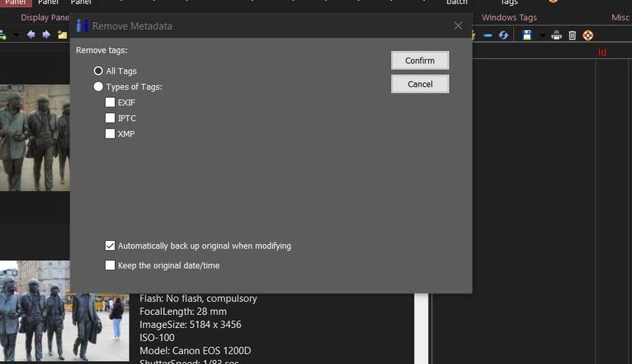Viewport: 632px width, 364px height.
Task: Close the Remove Metadata dialog with X
Action: [458, 26]
